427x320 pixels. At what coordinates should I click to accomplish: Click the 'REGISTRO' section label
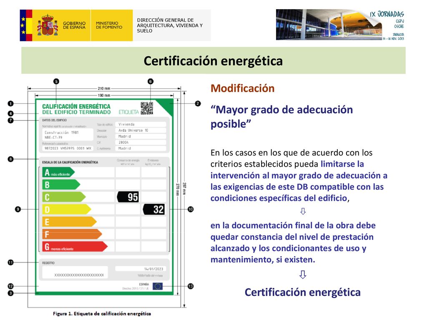(48, 263)
